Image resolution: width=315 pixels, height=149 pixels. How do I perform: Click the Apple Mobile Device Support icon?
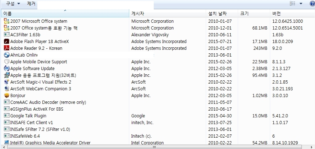6,62
